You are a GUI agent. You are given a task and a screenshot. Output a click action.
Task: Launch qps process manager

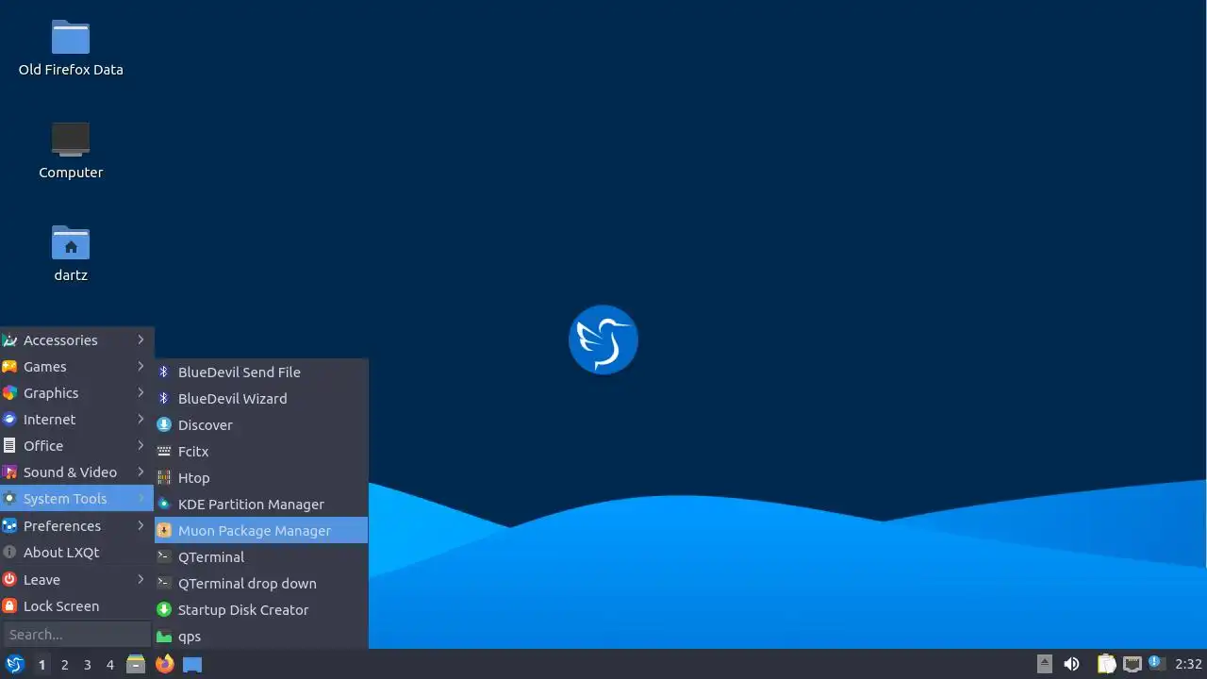(x=261, y=636)
